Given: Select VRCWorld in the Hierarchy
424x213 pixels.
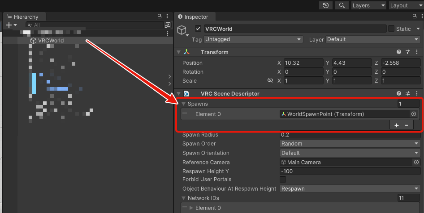Looking at the screenshot, I should [51, 40].
